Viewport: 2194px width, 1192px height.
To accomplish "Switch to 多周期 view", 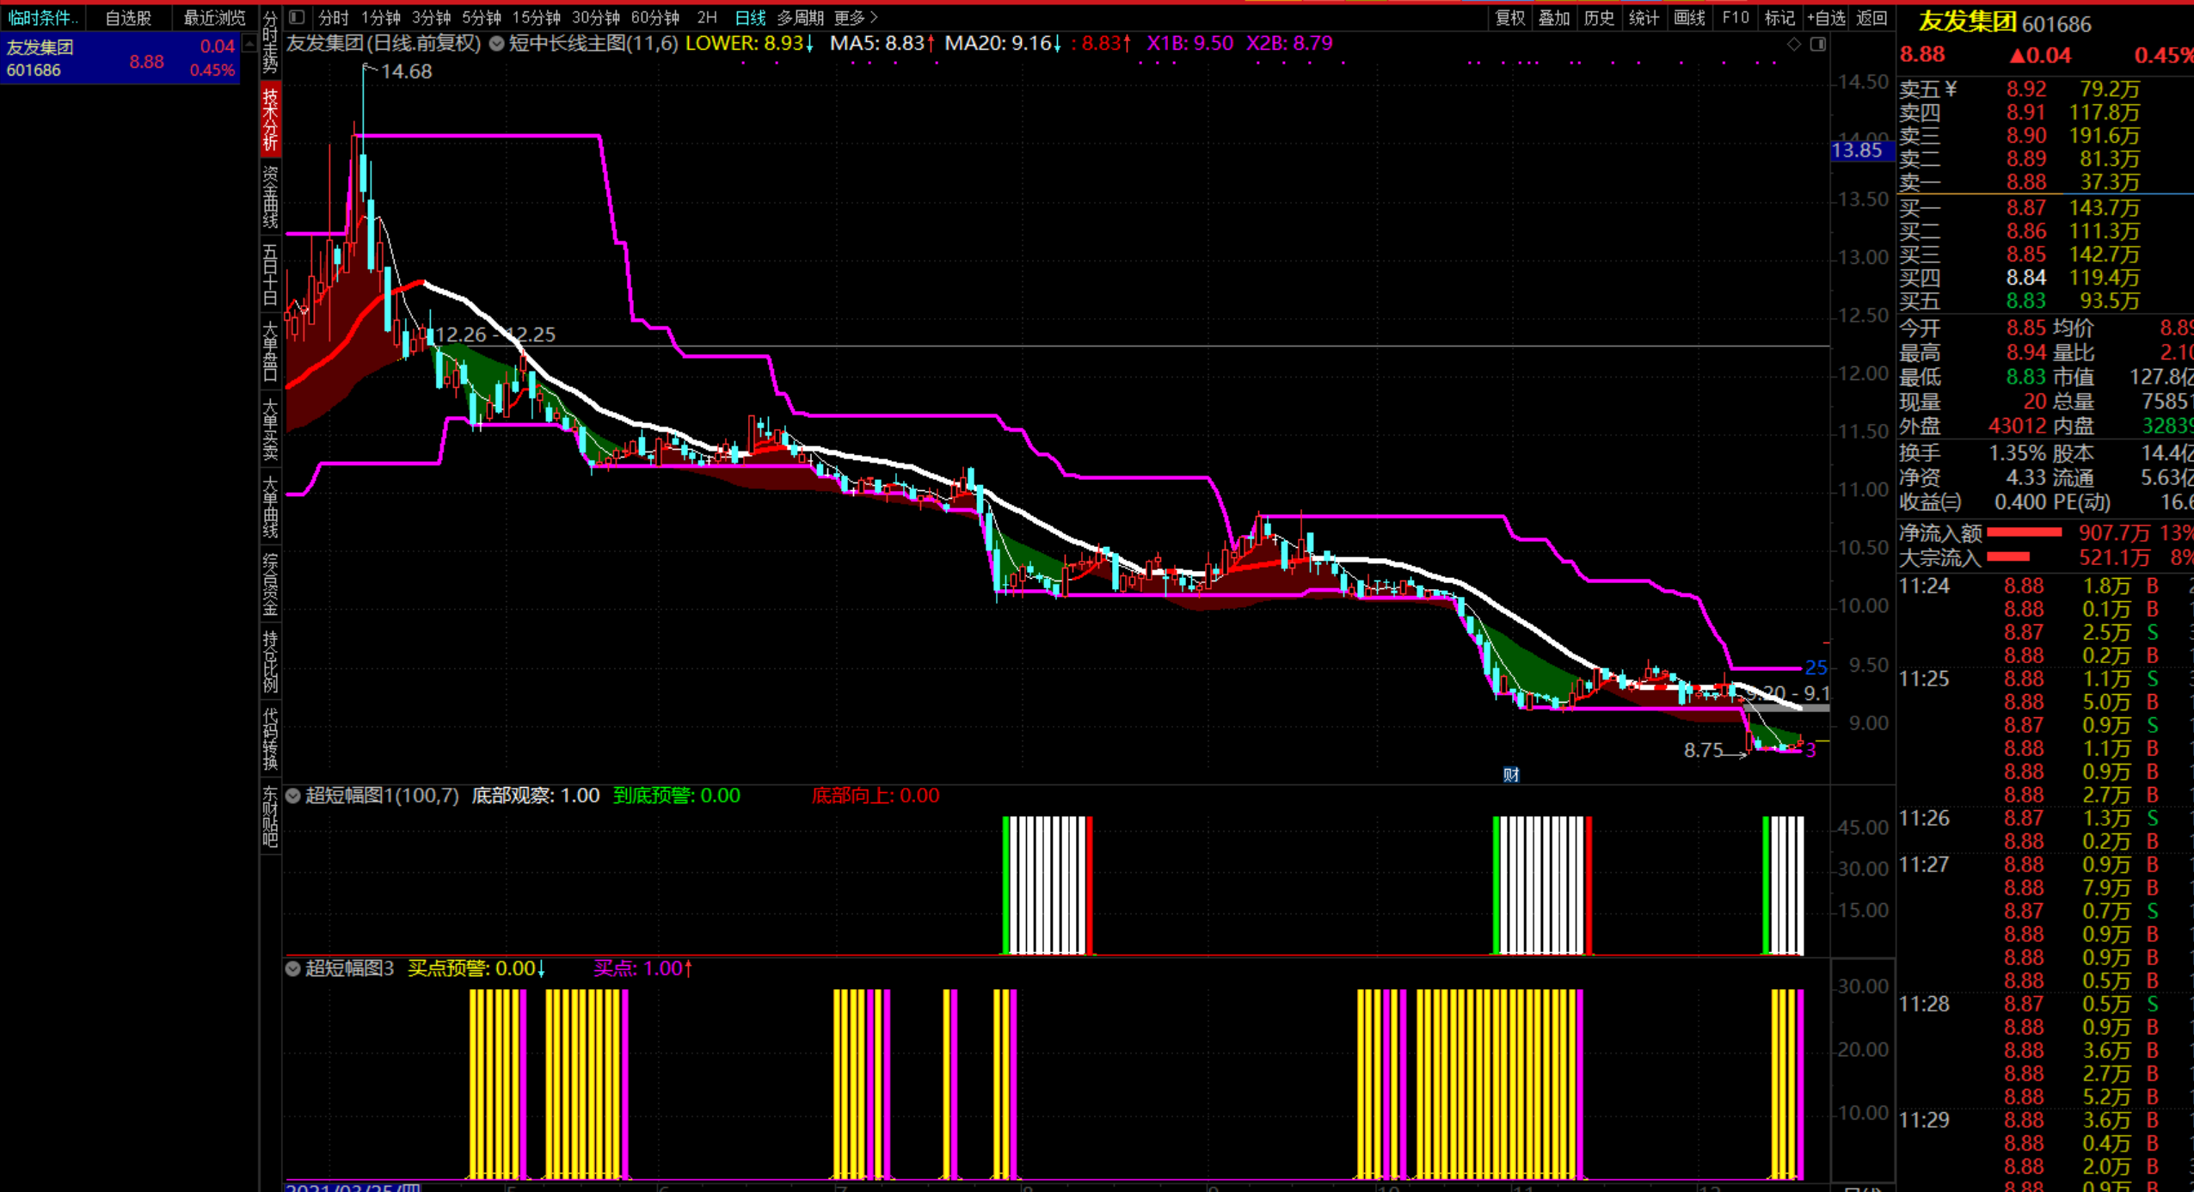I will click(x=800, y=17).
